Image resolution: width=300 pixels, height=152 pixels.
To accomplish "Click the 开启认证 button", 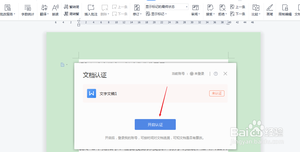I will 155,124.
